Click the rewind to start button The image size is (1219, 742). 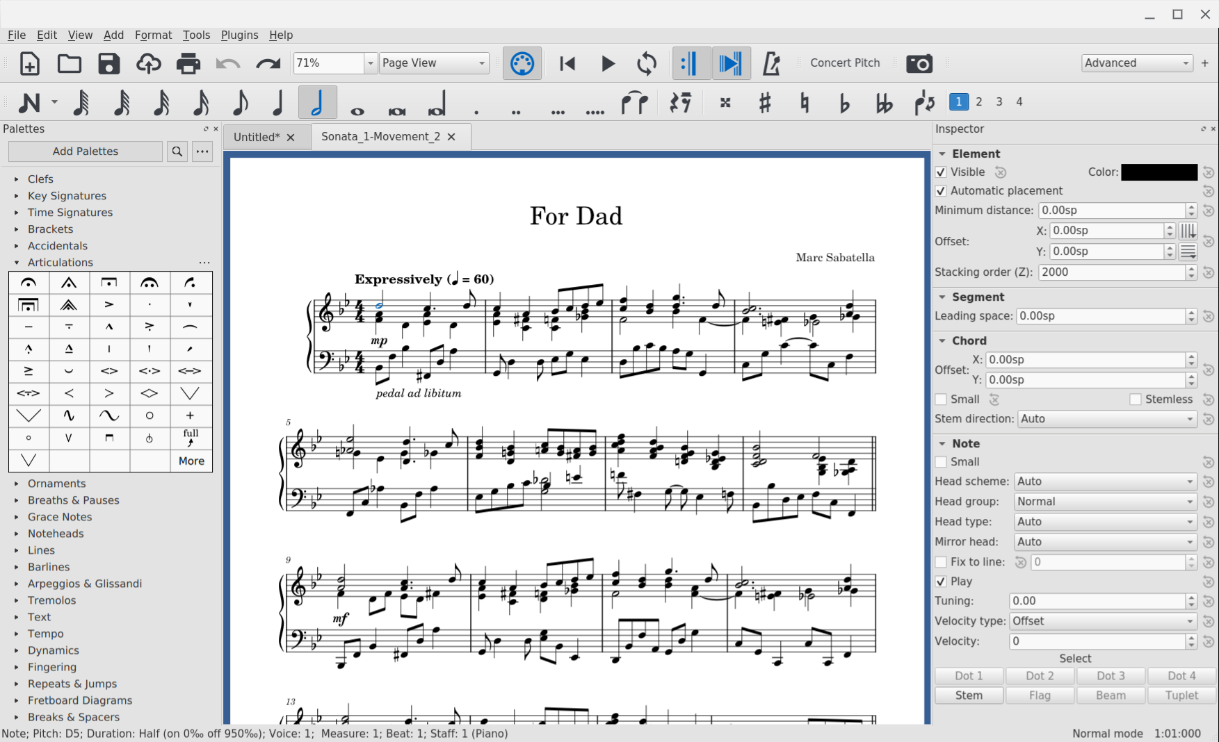pos(567,63)
